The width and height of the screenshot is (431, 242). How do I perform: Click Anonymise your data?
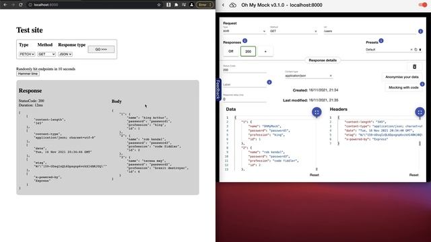(x=402, y=77)
